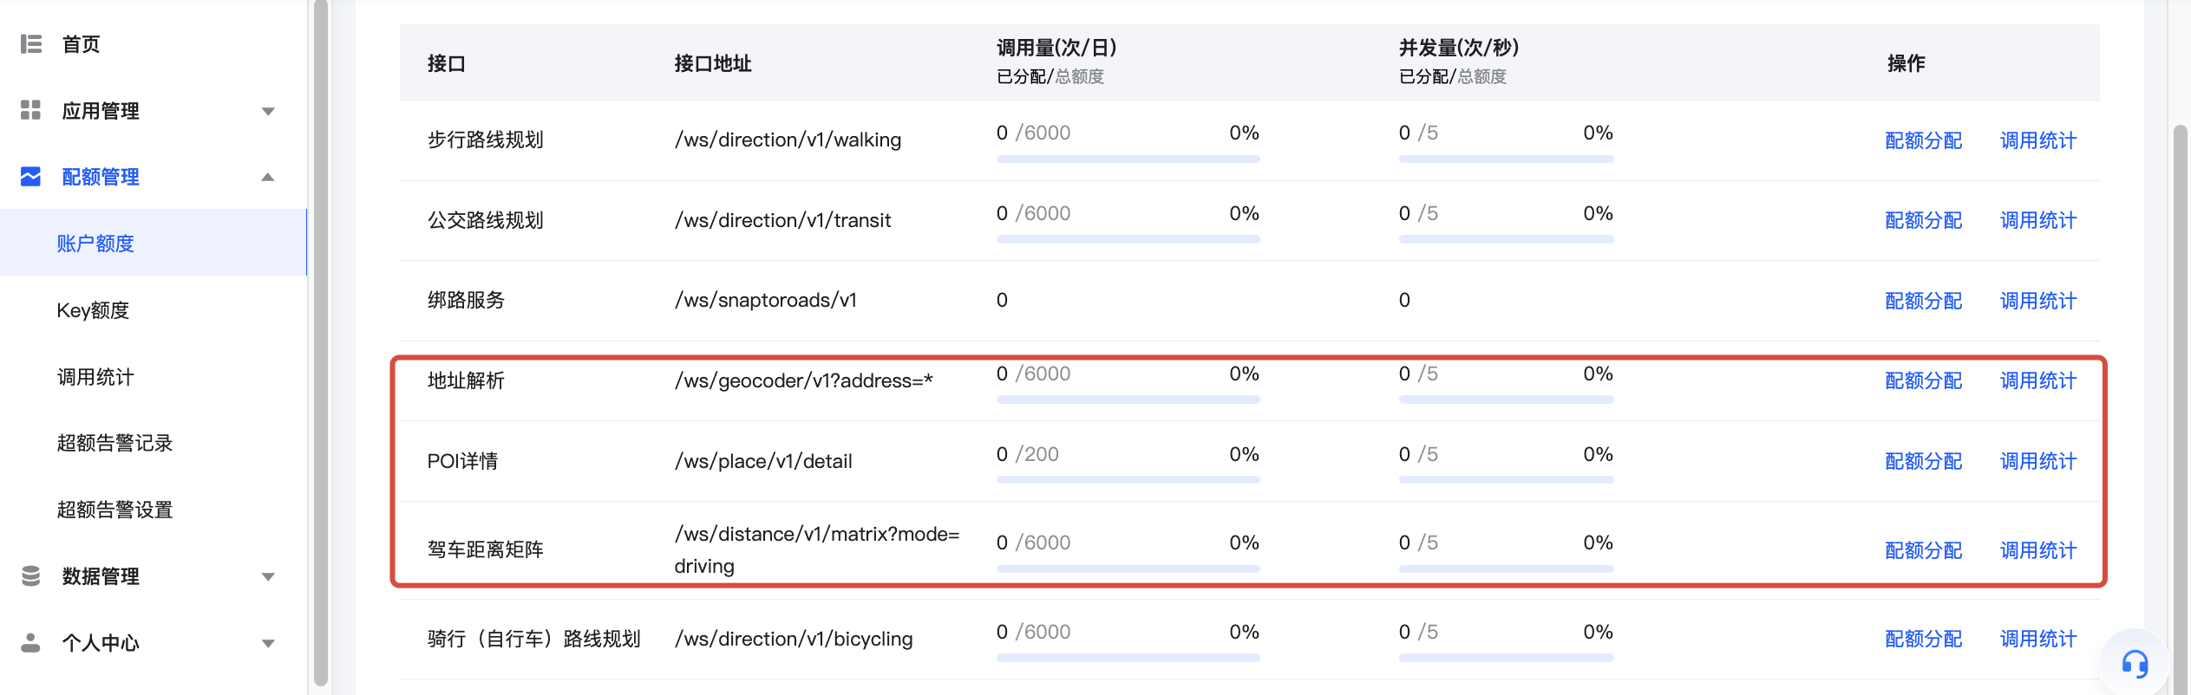
Task: Open the 超额告警记录 menu item
Action: point(114,443)
